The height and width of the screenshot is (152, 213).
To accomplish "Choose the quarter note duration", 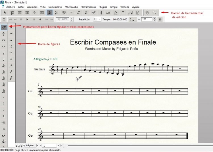I will tap(4, 59).
